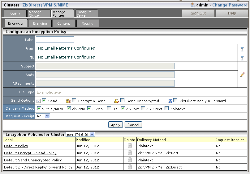Click the pencil edit icon for content
The height and width of the screenshot is (174, 250).
tap(242, 75)
